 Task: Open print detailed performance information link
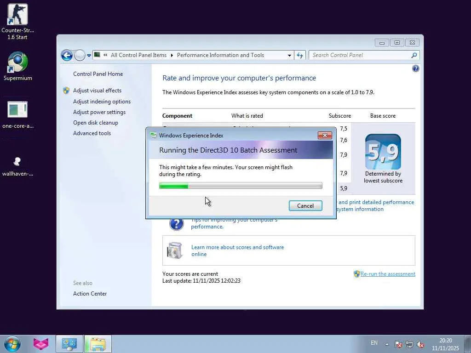click(x=375, y=205)
